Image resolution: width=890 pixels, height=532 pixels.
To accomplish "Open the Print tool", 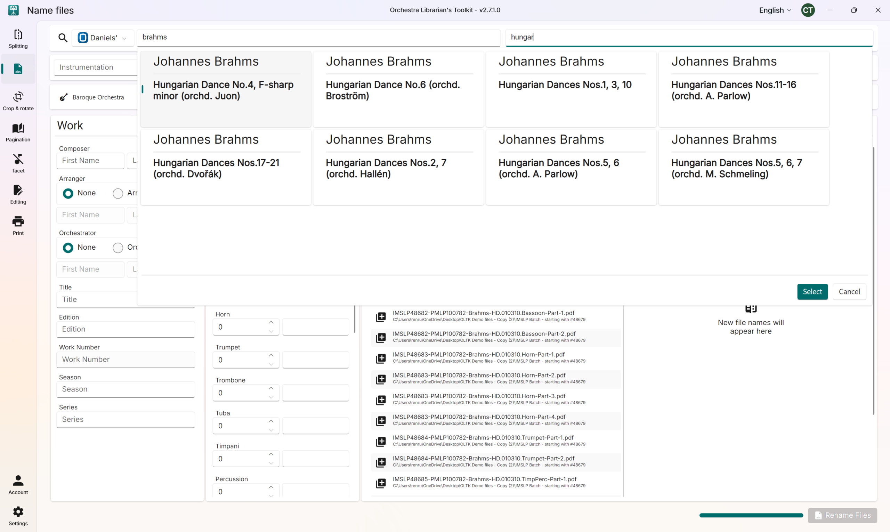I will (x=18, y=226).
